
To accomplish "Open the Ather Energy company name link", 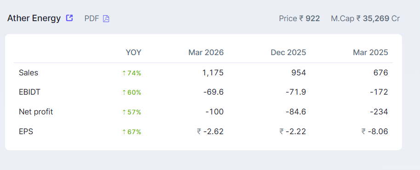I will point(34,18).
